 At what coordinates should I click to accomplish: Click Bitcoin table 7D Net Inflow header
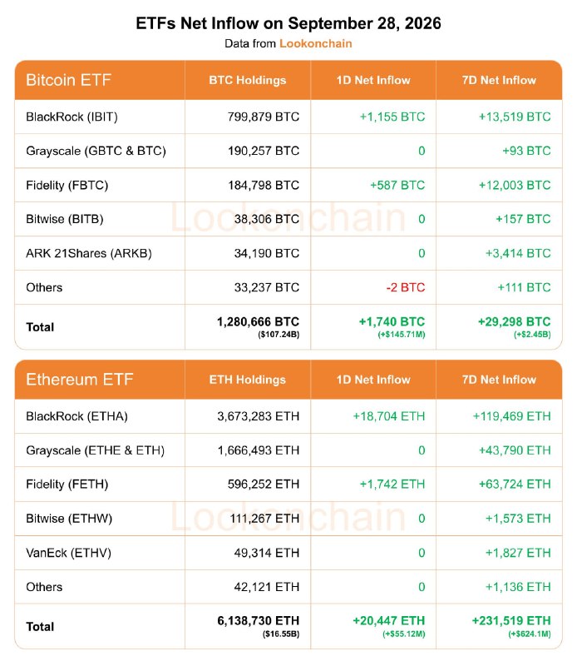(x=499, y=80)
